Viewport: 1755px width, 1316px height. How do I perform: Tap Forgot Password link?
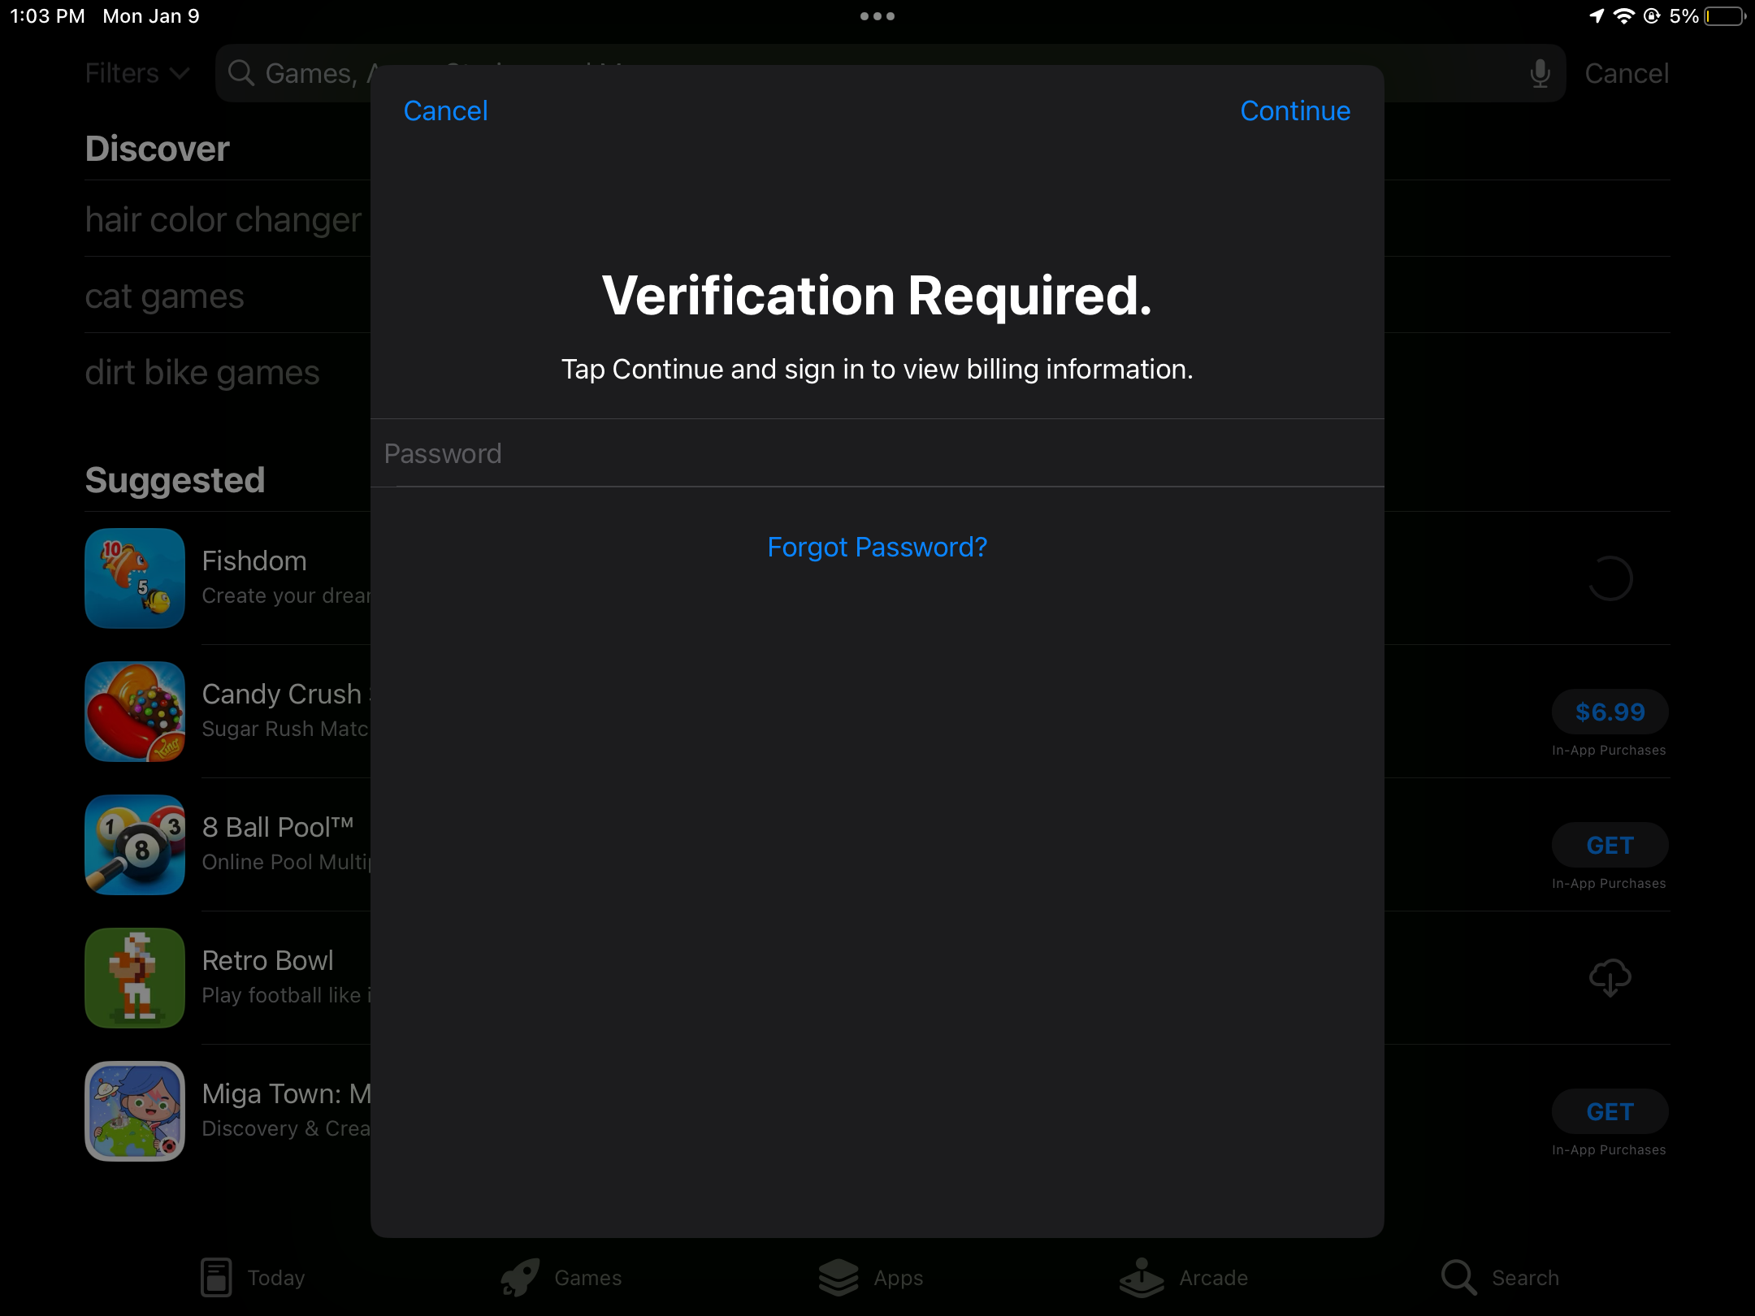tap(876, 548)
